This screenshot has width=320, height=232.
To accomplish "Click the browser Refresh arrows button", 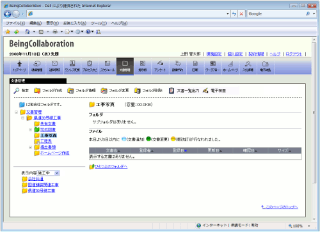I will coord(234,14).
